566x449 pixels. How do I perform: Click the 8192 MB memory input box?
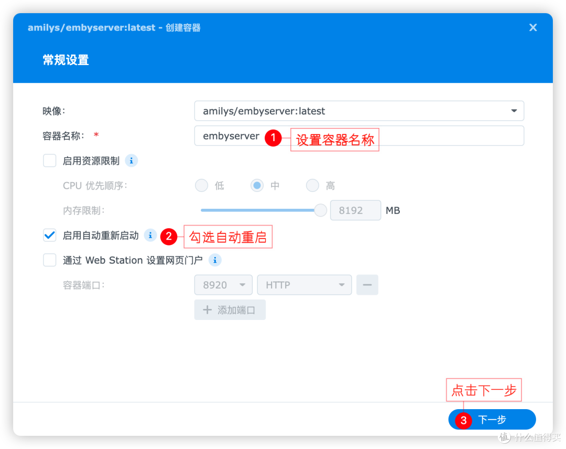[355, 210]
